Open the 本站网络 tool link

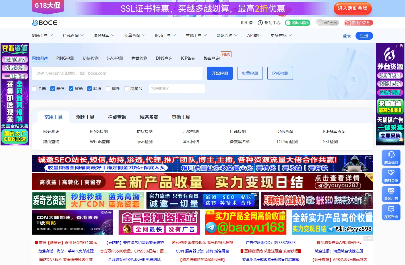click(191, 142)
